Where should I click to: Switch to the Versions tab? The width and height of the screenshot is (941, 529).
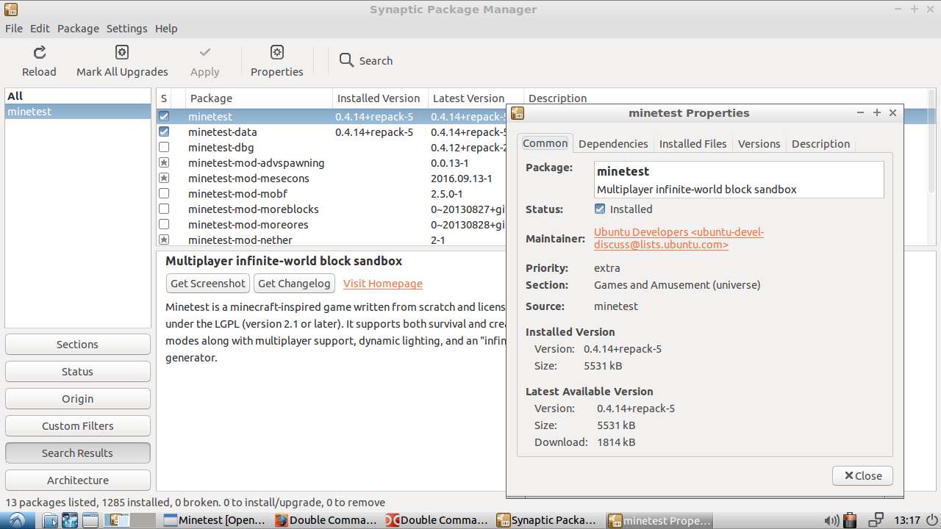(759, 143)
